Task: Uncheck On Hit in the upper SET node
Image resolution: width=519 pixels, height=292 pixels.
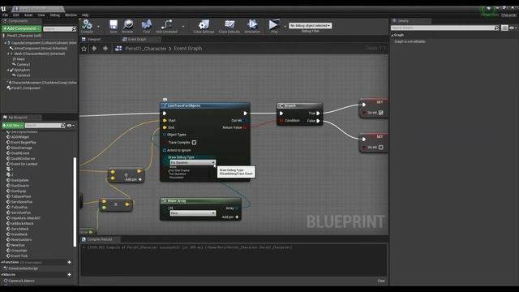Action: 380,113
